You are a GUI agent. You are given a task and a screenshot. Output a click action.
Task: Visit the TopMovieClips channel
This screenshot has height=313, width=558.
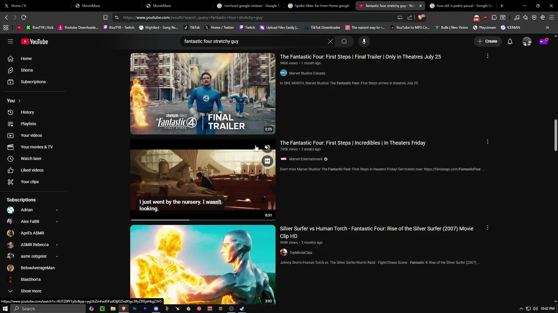300,253
